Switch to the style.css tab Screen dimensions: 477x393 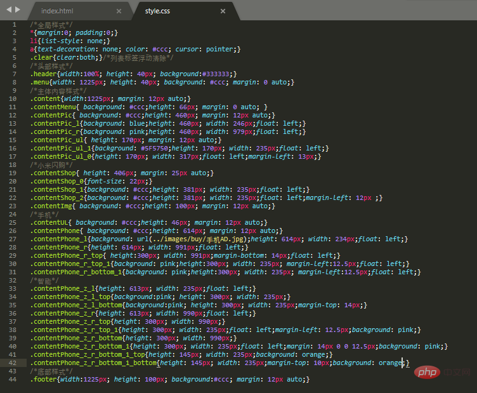point(157,11)
